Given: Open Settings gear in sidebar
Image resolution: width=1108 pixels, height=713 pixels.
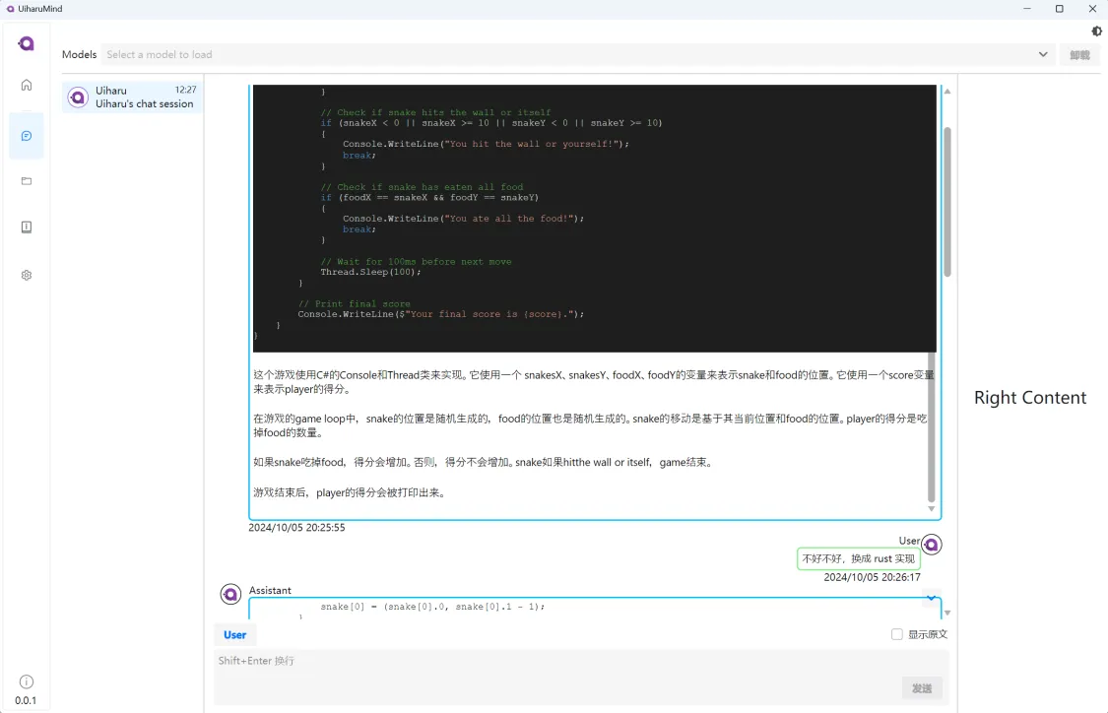Looking at the screenshot, I should 27,276.
